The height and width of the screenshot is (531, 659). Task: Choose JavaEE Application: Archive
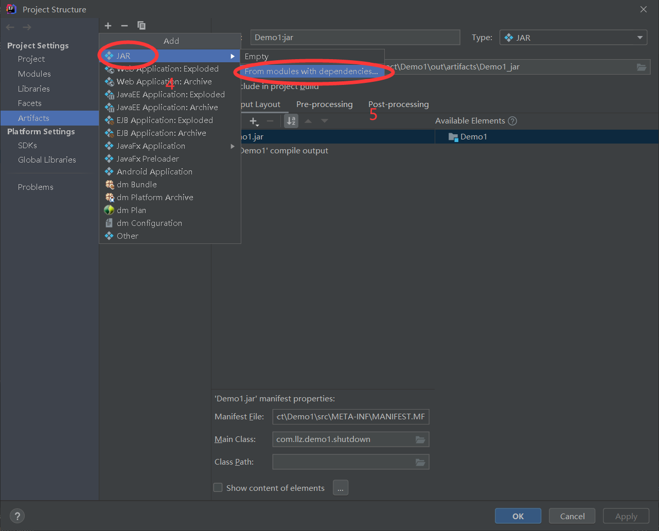(x=170, y=107)
